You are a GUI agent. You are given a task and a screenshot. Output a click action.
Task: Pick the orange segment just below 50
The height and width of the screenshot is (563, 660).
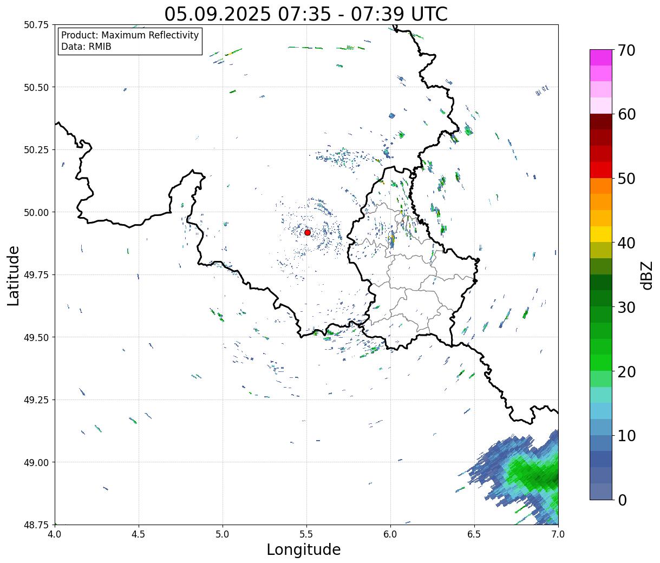(601, 186)
